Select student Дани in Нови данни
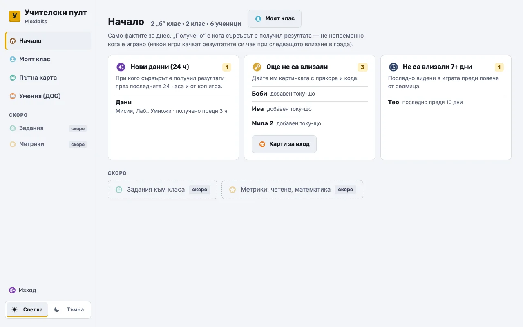Viewport: 523px width, 327px height. click(x=173, y=106)
